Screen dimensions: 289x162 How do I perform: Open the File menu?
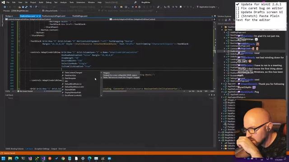(8, 2)
